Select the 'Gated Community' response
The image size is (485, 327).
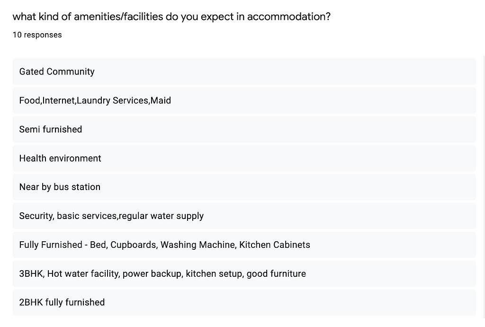coord(244,72)
